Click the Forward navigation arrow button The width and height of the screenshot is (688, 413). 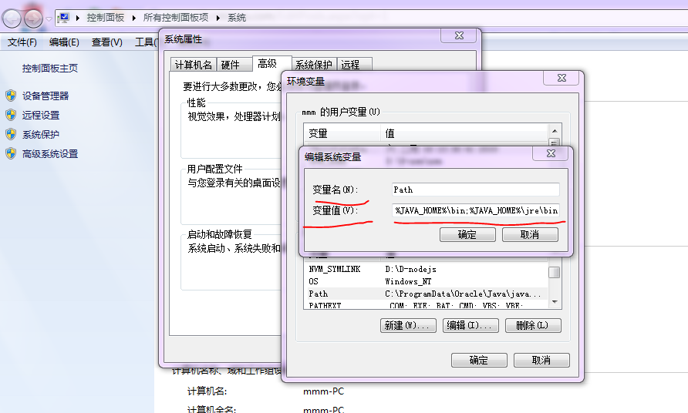pos(33,18)
